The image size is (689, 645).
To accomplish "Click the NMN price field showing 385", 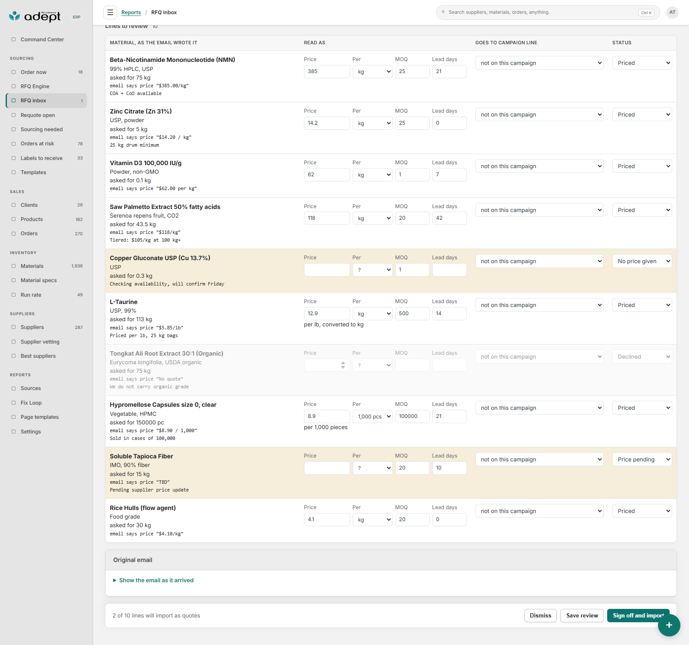I will [x=327, y=72].
